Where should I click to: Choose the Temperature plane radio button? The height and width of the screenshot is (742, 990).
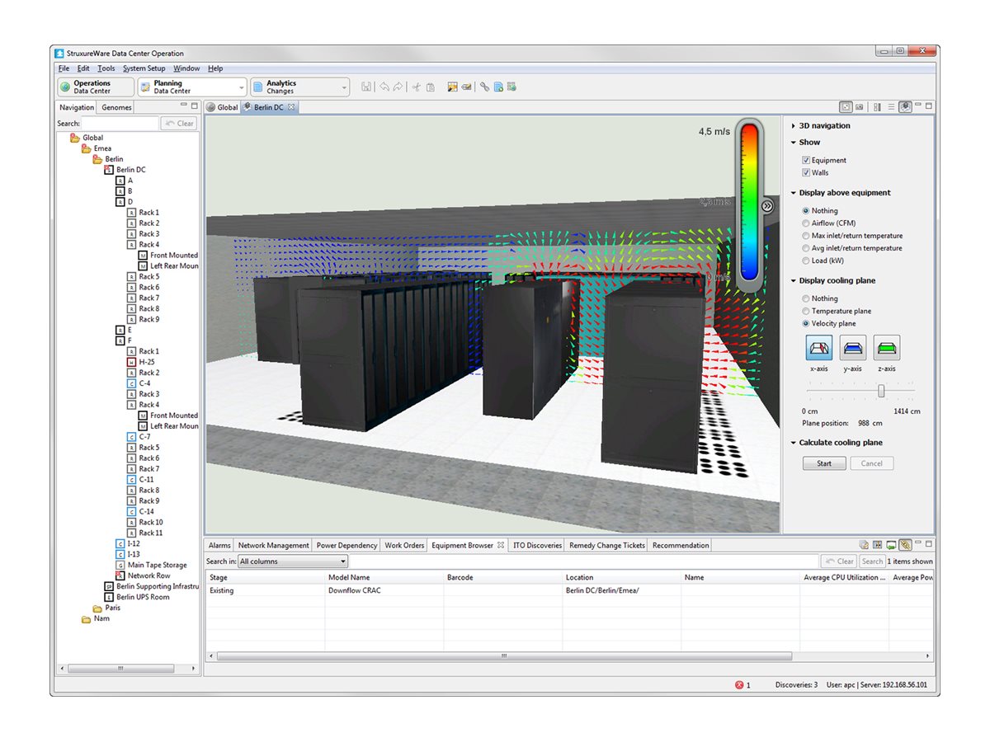click(x=806, y=311)
